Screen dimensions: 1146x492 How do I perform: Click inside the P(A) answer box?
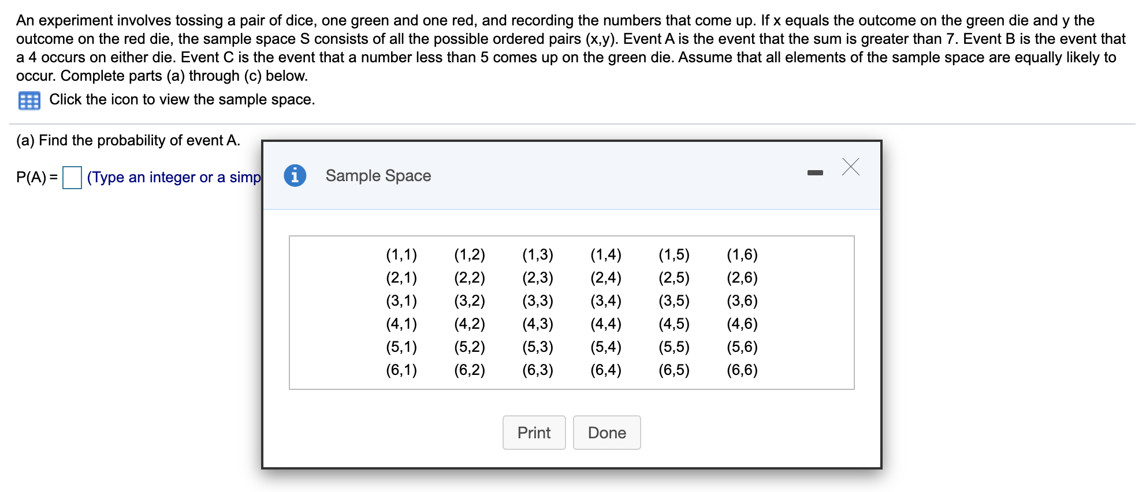pyautogui.click(x=72, y=179)
